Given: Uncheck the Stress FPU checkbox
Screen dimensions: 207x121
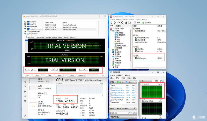Looking at the screenshot, I should pyautogui.click(x=28, y=24).
